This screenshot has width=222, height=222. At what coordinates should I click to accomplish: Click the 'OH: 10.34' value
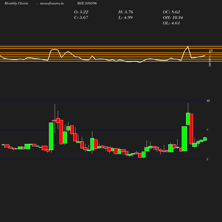pos(173,17)
